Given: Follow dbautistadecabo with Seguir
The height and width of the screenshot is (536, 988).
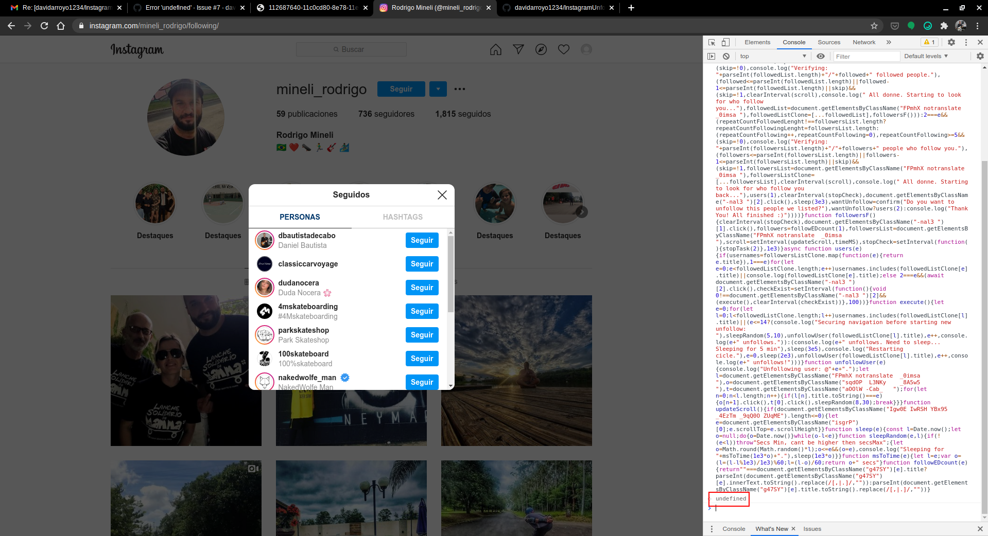Looking at the screenshot, I should tap(422, 240).
